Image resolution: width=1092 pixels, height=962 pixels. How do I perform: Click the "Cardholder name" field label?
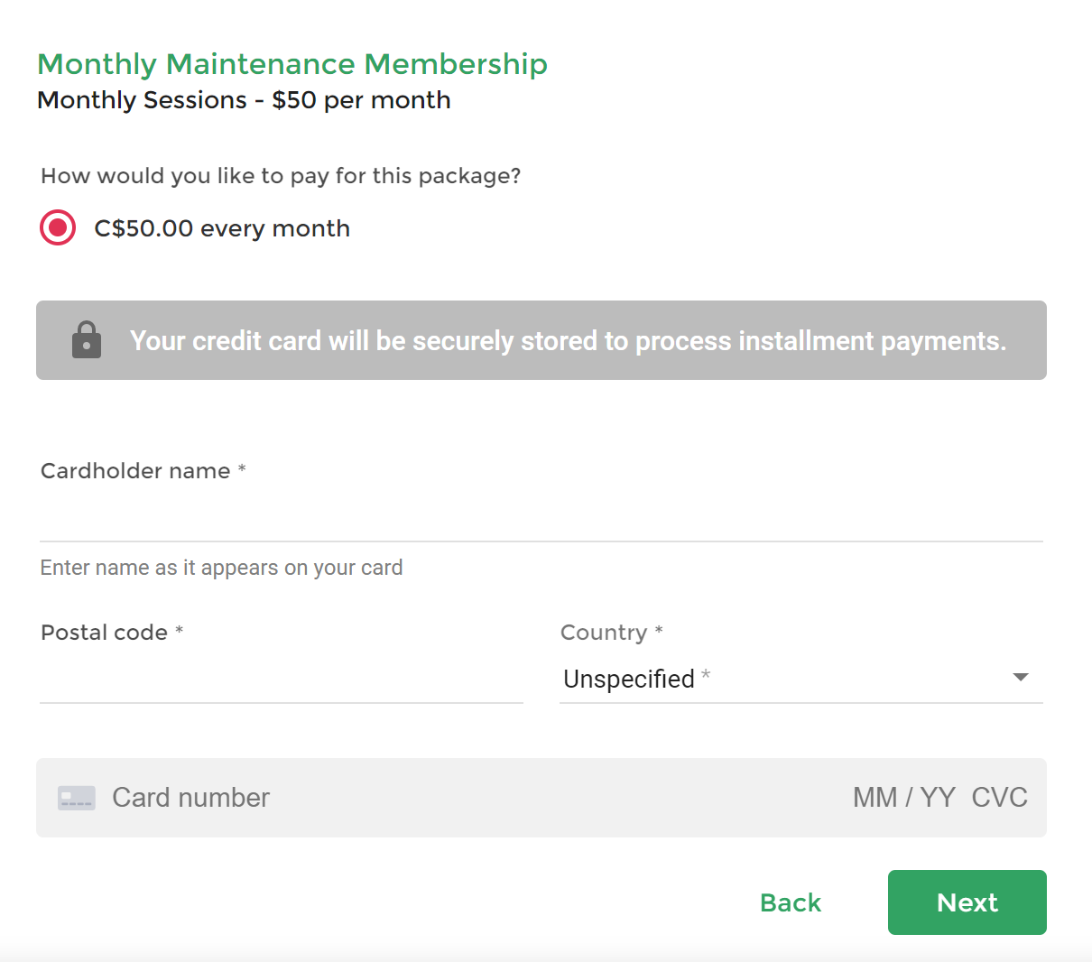pos(136,471)
